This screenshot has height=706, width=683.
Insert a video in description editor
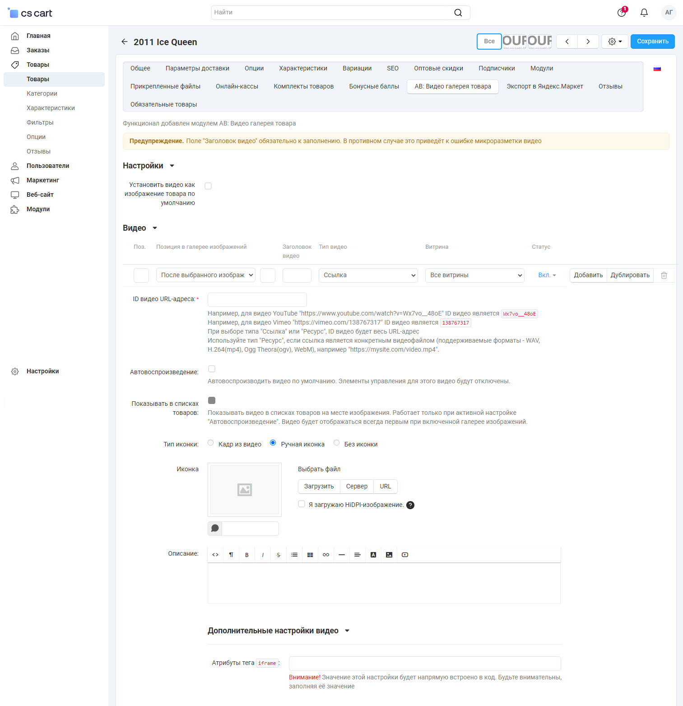[405, 555]
